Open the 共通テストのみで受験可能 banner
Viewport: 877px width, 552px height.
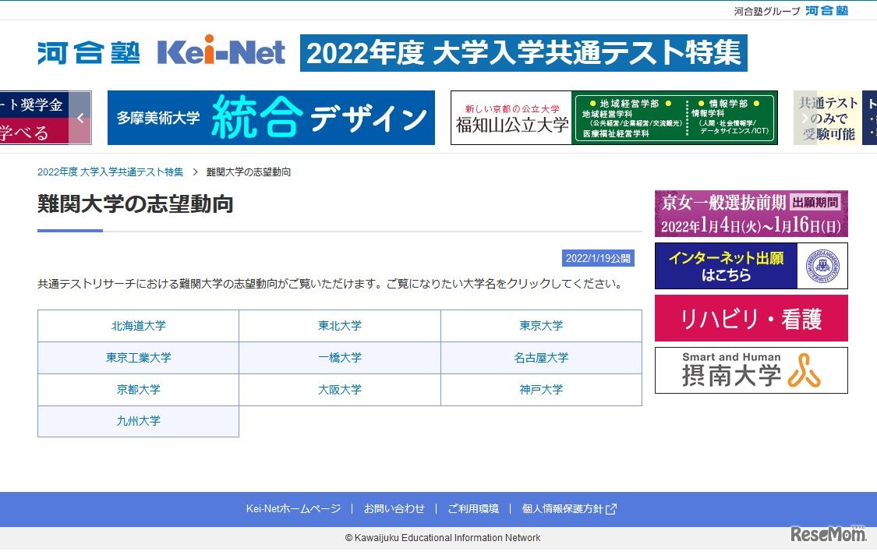coord(833,118)
